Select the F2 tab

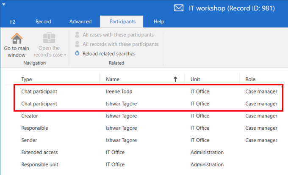13,22
